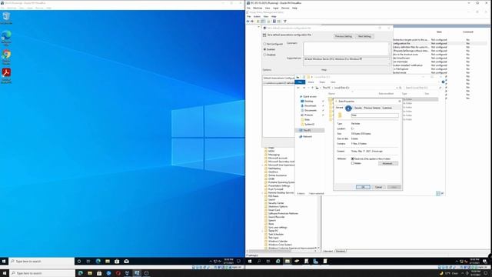The height and width of the screenshot is (277, 492).
Task: Go up one level in File Explorer
Action: pyautogui.click(x=313, y=88)
